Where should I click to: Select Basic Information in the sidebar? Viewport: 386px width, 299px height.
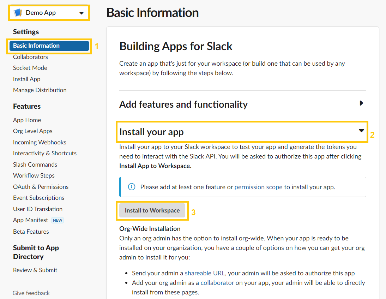pyautogui.click(x=36, y=46)
